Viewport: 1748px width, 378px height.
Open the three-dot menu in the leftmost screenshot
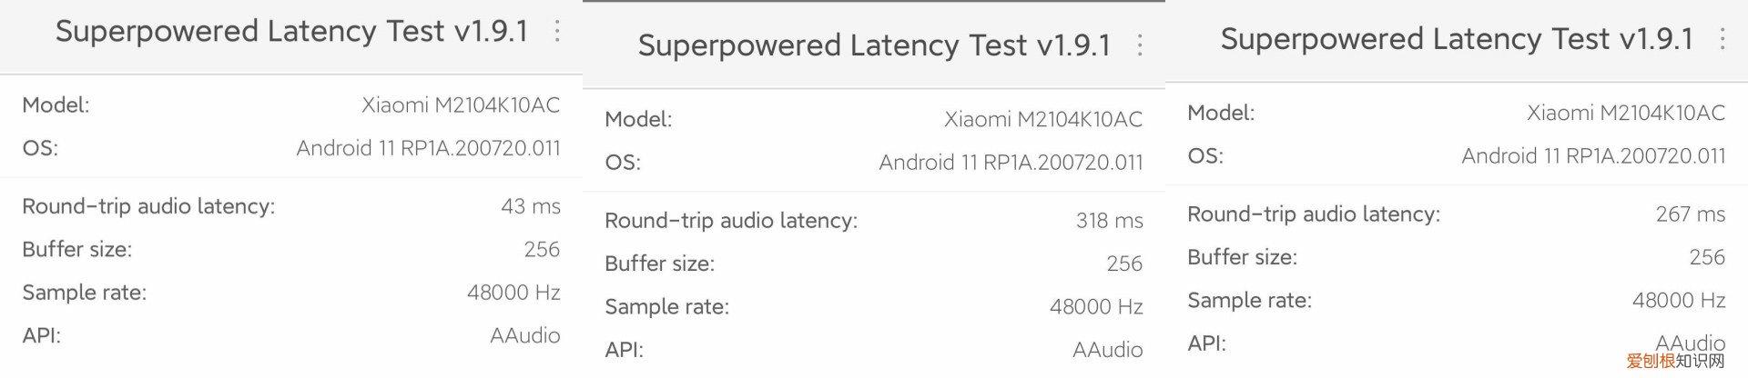pos(557,31)
